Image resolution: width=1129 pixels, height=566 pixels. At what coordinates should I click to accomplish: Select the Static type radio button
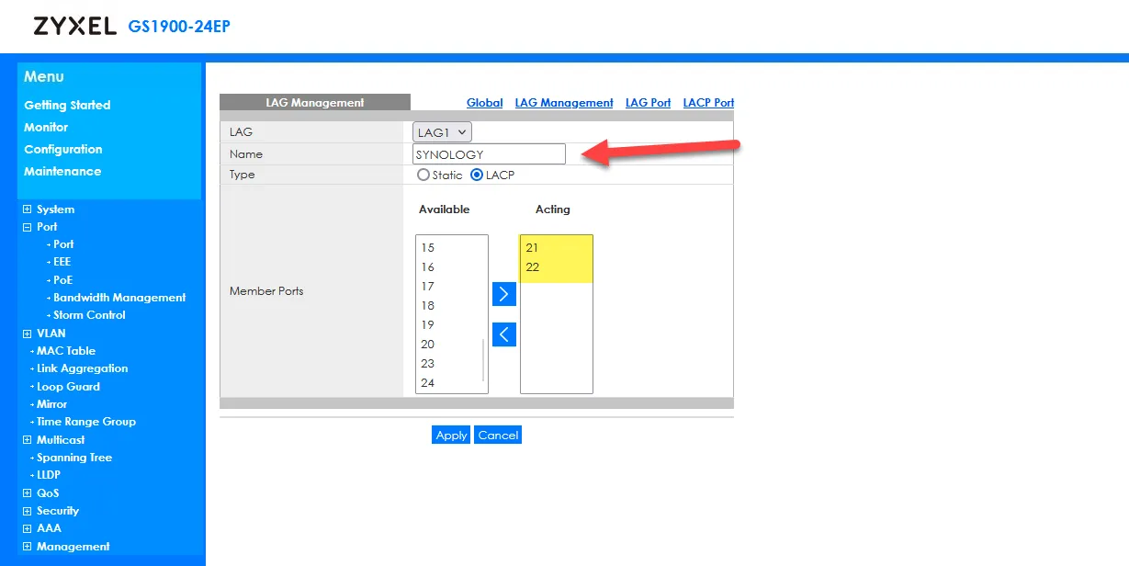click(423, 175)
